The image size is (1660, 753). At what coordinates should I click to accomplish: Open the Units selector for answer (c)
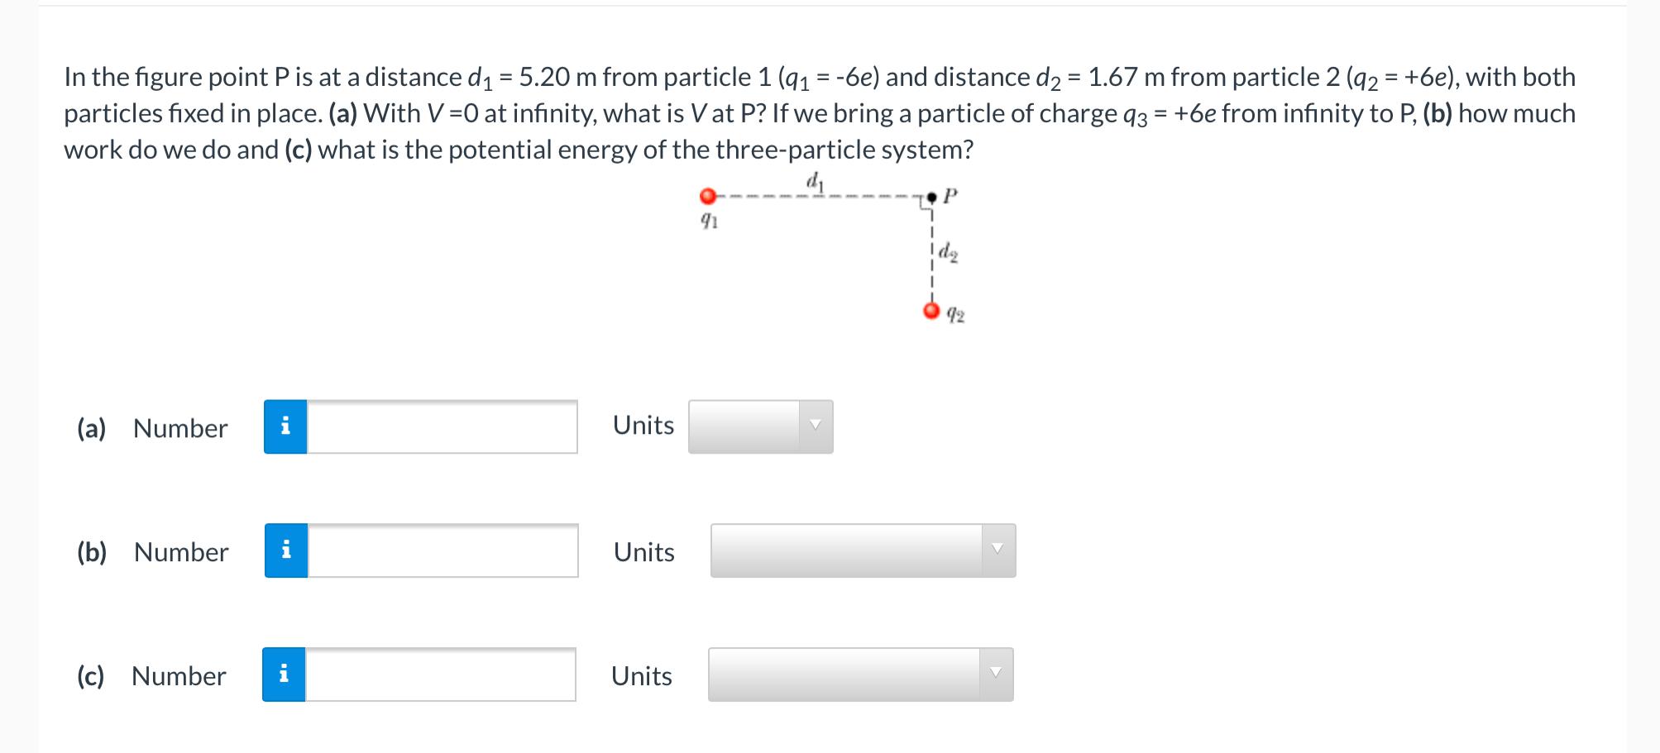[x=860, y=673]
